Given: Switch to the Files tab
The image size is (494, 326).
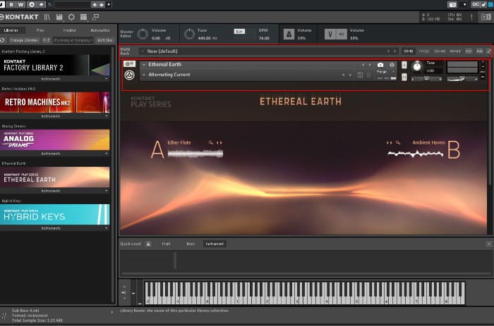Looking at the screenshot, I should point(40,30).
